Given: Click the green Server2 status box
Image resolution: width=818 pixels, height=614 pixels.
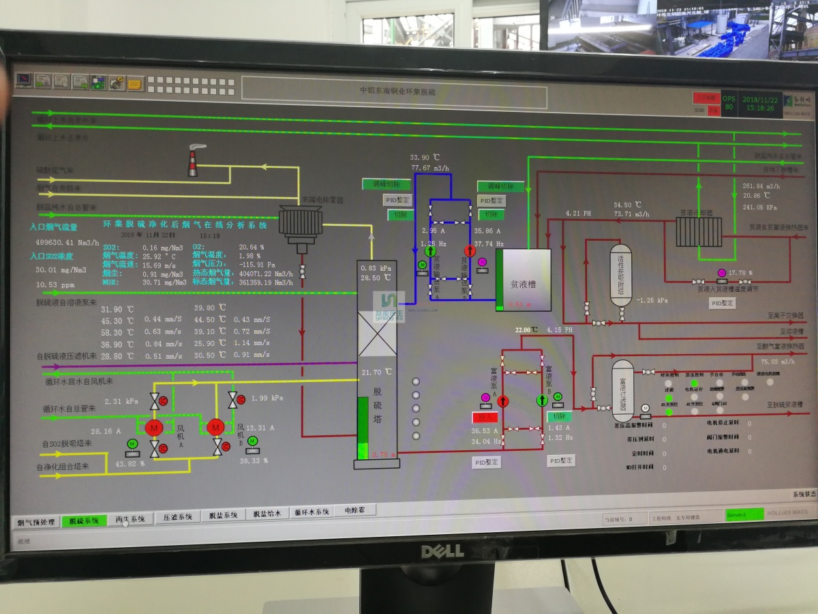Looking at the screenshot, I should 744,514.
